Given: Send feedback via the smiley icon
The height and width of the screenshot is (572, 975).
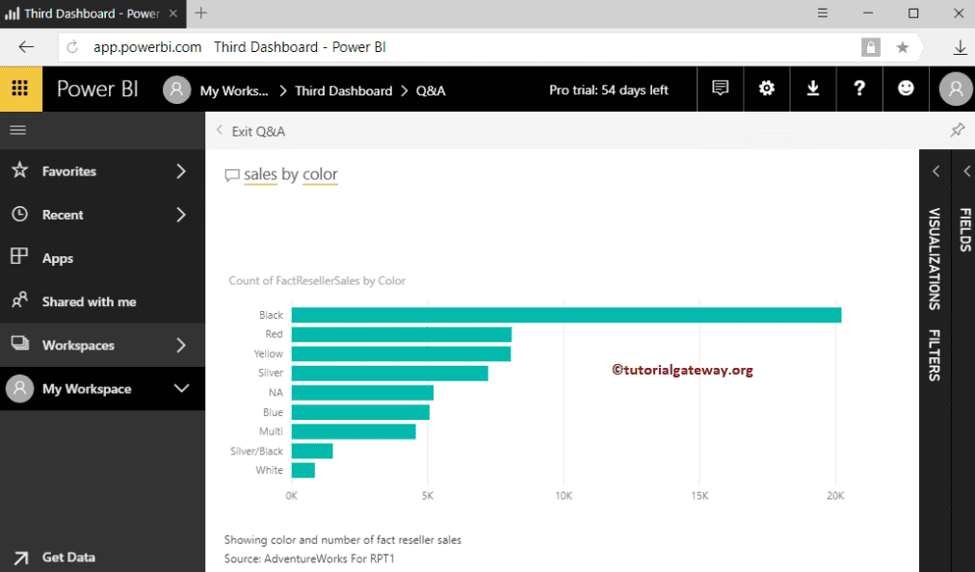Looking at the screenshot, I should pyautogui.click(x=905, y=88).
